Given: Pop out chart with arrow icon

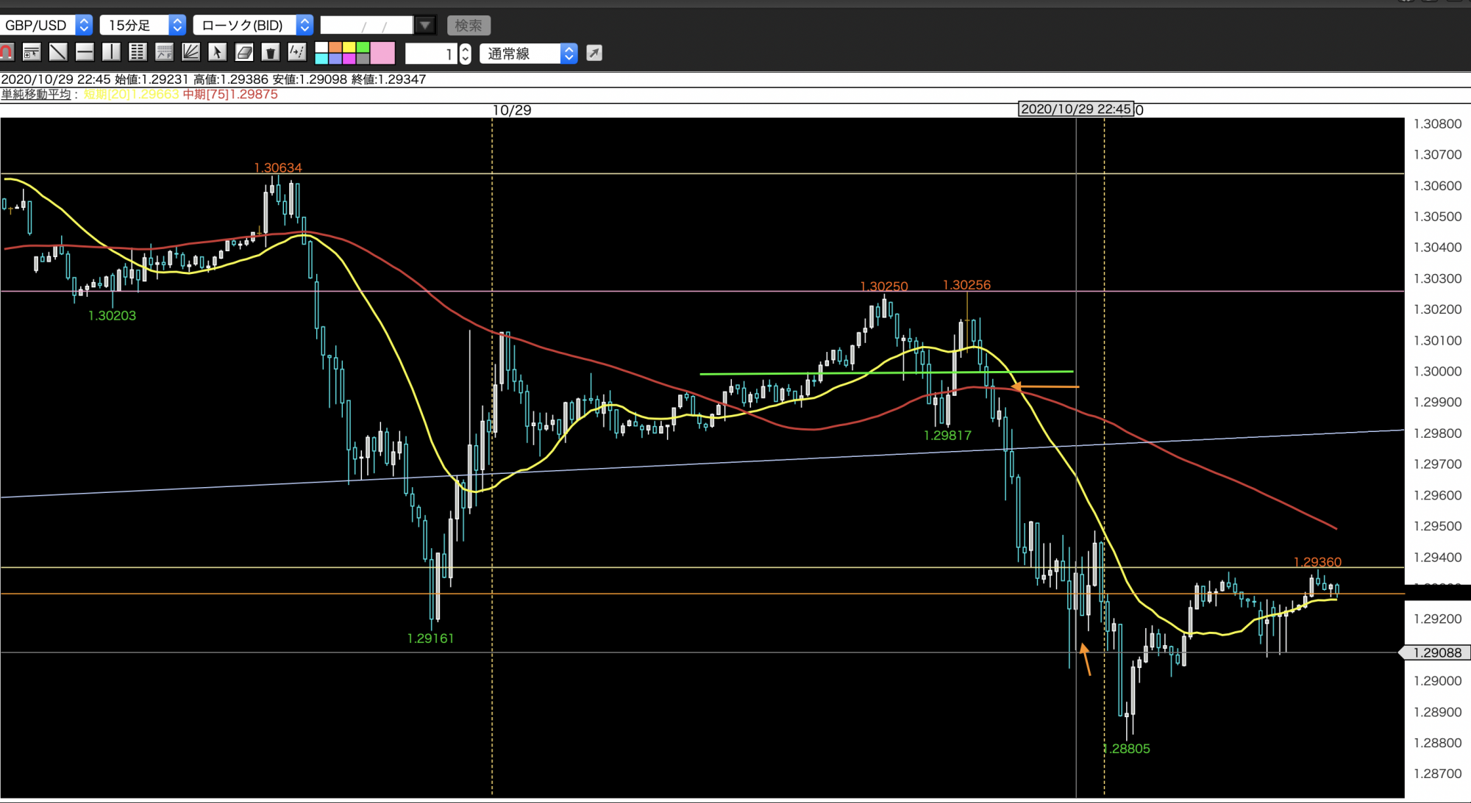Looking at the screenshot, I should click(x=594, y=53).
